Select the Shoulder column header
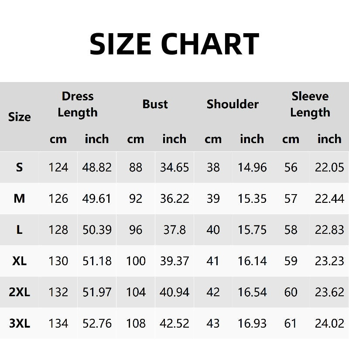The width and height of the screenshot is (349, 349). (233, 104)
